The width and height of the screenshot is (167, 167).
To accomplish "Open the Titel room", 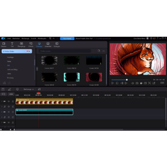I will tap(12, 45).
